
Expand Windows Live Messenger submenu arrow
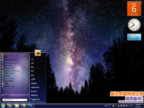(x=28, y=71)
